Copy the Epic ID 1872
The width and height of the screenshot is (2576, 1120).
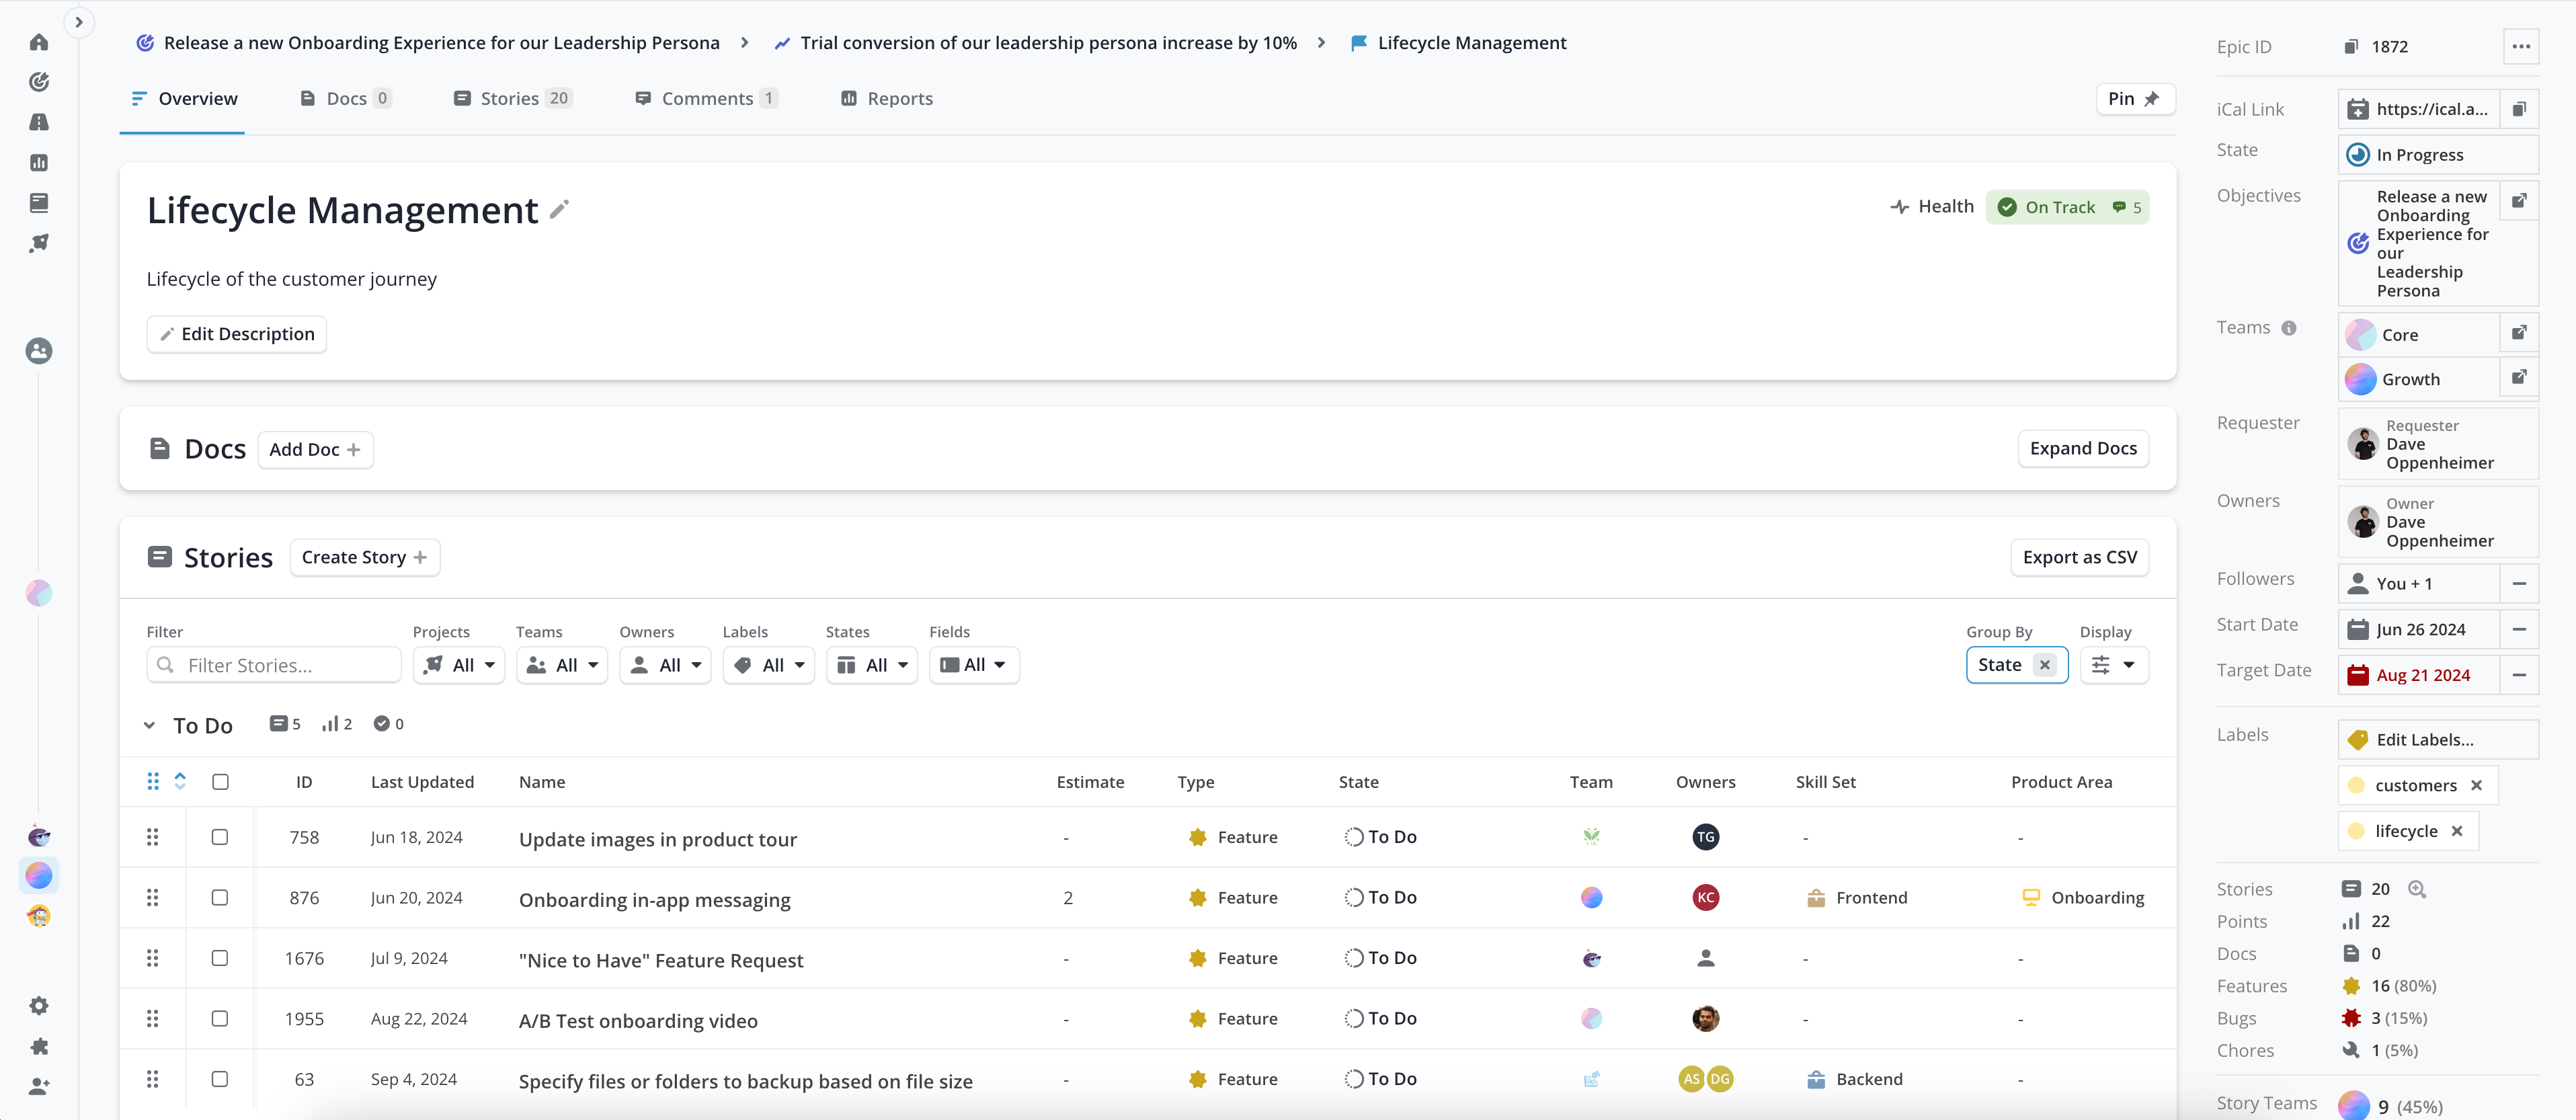[2351, 46]
